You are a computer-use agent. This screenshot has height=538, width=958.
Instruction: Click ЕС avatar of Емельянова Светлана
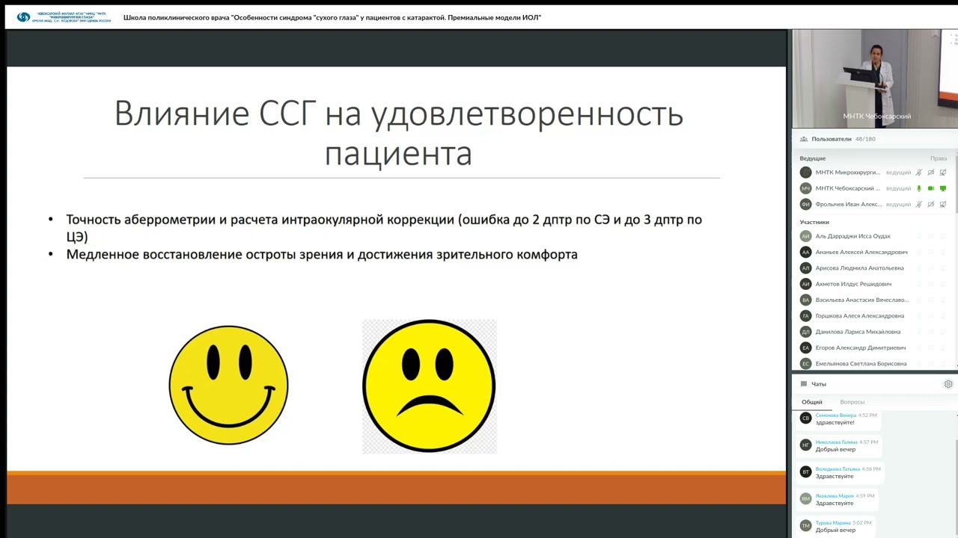click(806, 364)
